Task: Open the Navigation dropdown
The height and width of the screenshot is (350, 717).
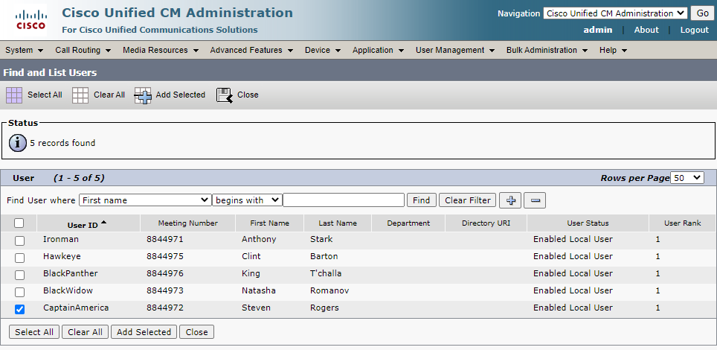Action: [x=616, y=13]
